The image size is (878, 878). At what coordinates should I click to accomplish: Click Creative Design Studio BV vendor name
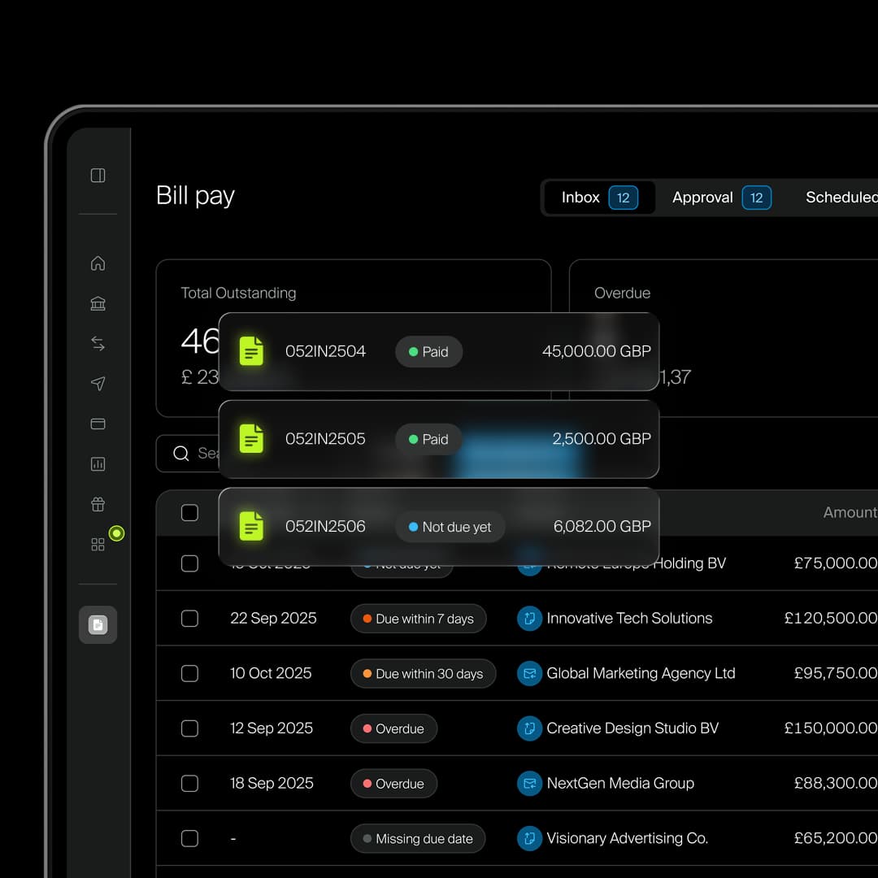click(x=632, y=728)
